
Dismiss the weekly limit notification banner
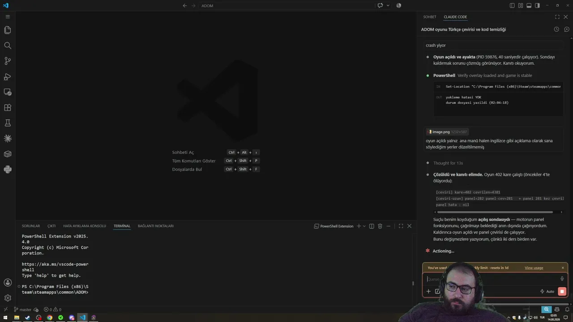(563, 268)
